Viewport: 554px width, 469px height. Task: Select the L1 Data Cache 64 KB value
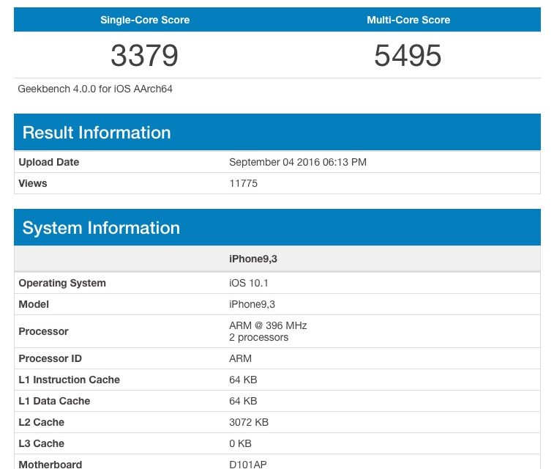tap(243, 401)
